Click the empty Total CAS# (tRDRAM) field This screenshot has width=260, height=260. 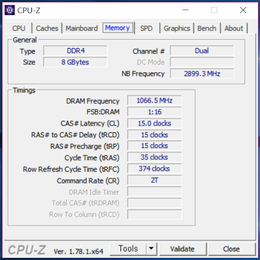pyautogui.click(x=155, y=203)
